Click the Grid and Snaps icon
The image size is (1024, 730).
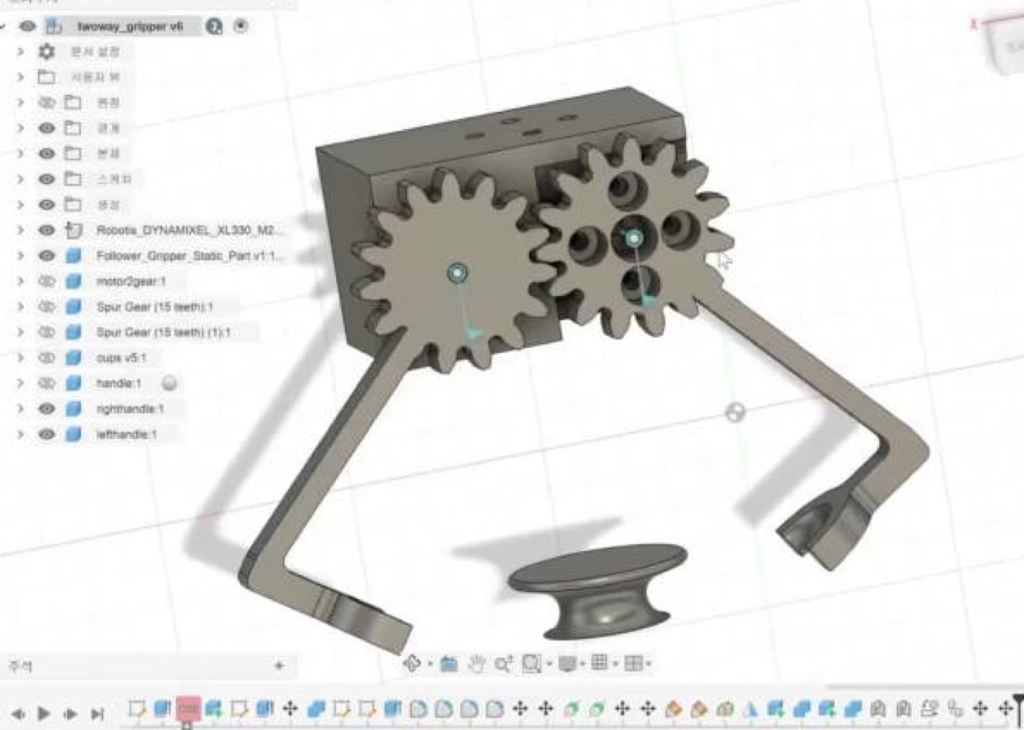pos(600,663)
